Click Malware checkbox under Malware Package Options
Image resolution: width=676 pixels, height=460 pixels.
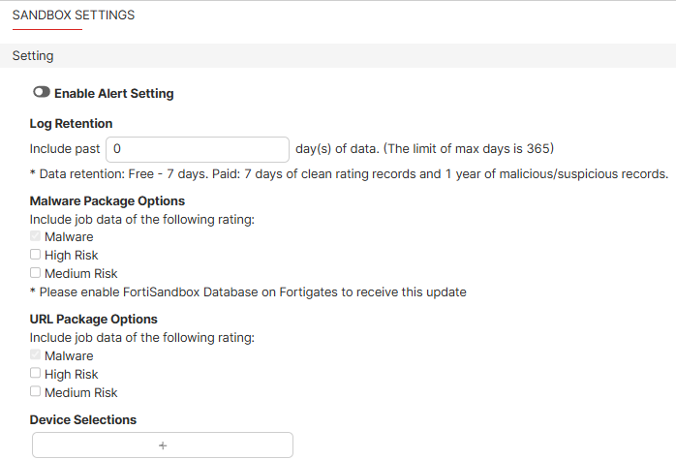click(36, 236)
